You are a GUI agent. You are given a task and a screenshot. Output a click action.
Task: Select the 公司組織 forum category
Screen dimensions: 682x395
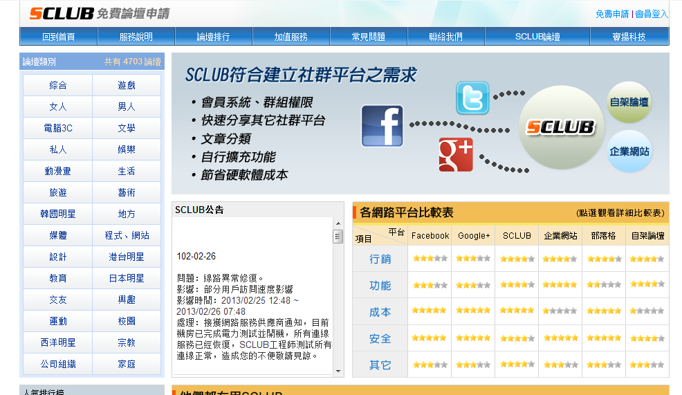(x=58, y=364)
